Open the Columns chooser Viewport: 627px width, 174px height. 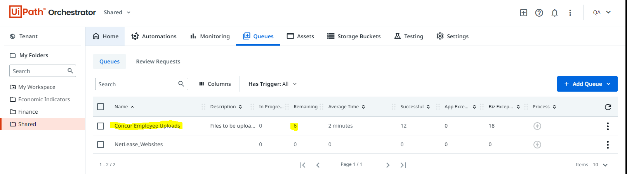coord(215,84)
